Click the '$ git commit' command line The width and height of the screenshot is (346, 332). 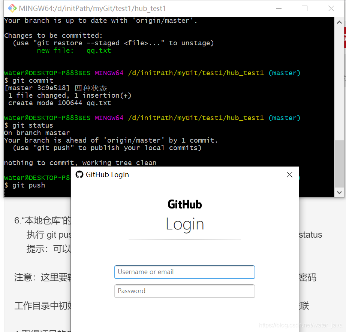[x=29, y=80]
